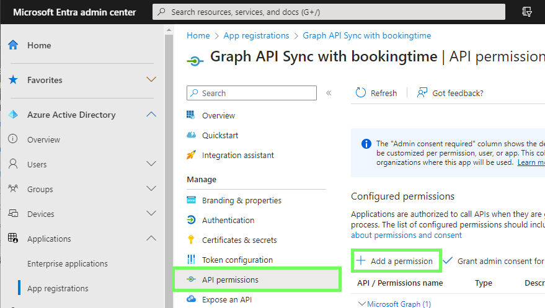Click the Refresh button label

[x=383, y=93]
